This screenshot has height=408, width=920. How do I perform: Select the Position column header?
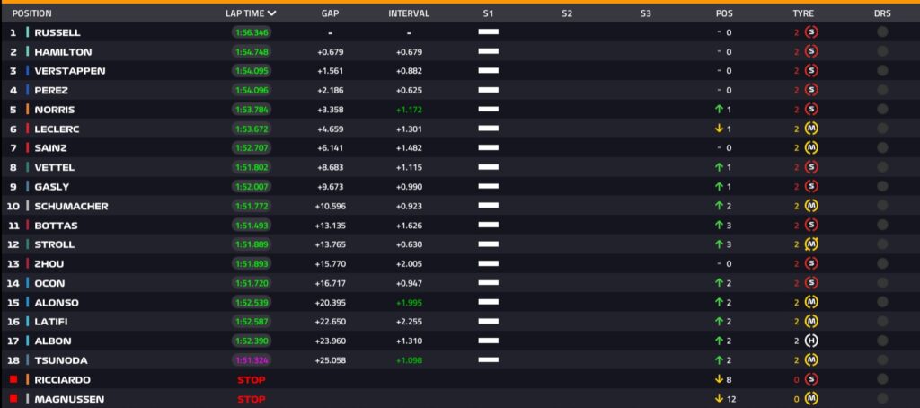[x=32, y=13]
